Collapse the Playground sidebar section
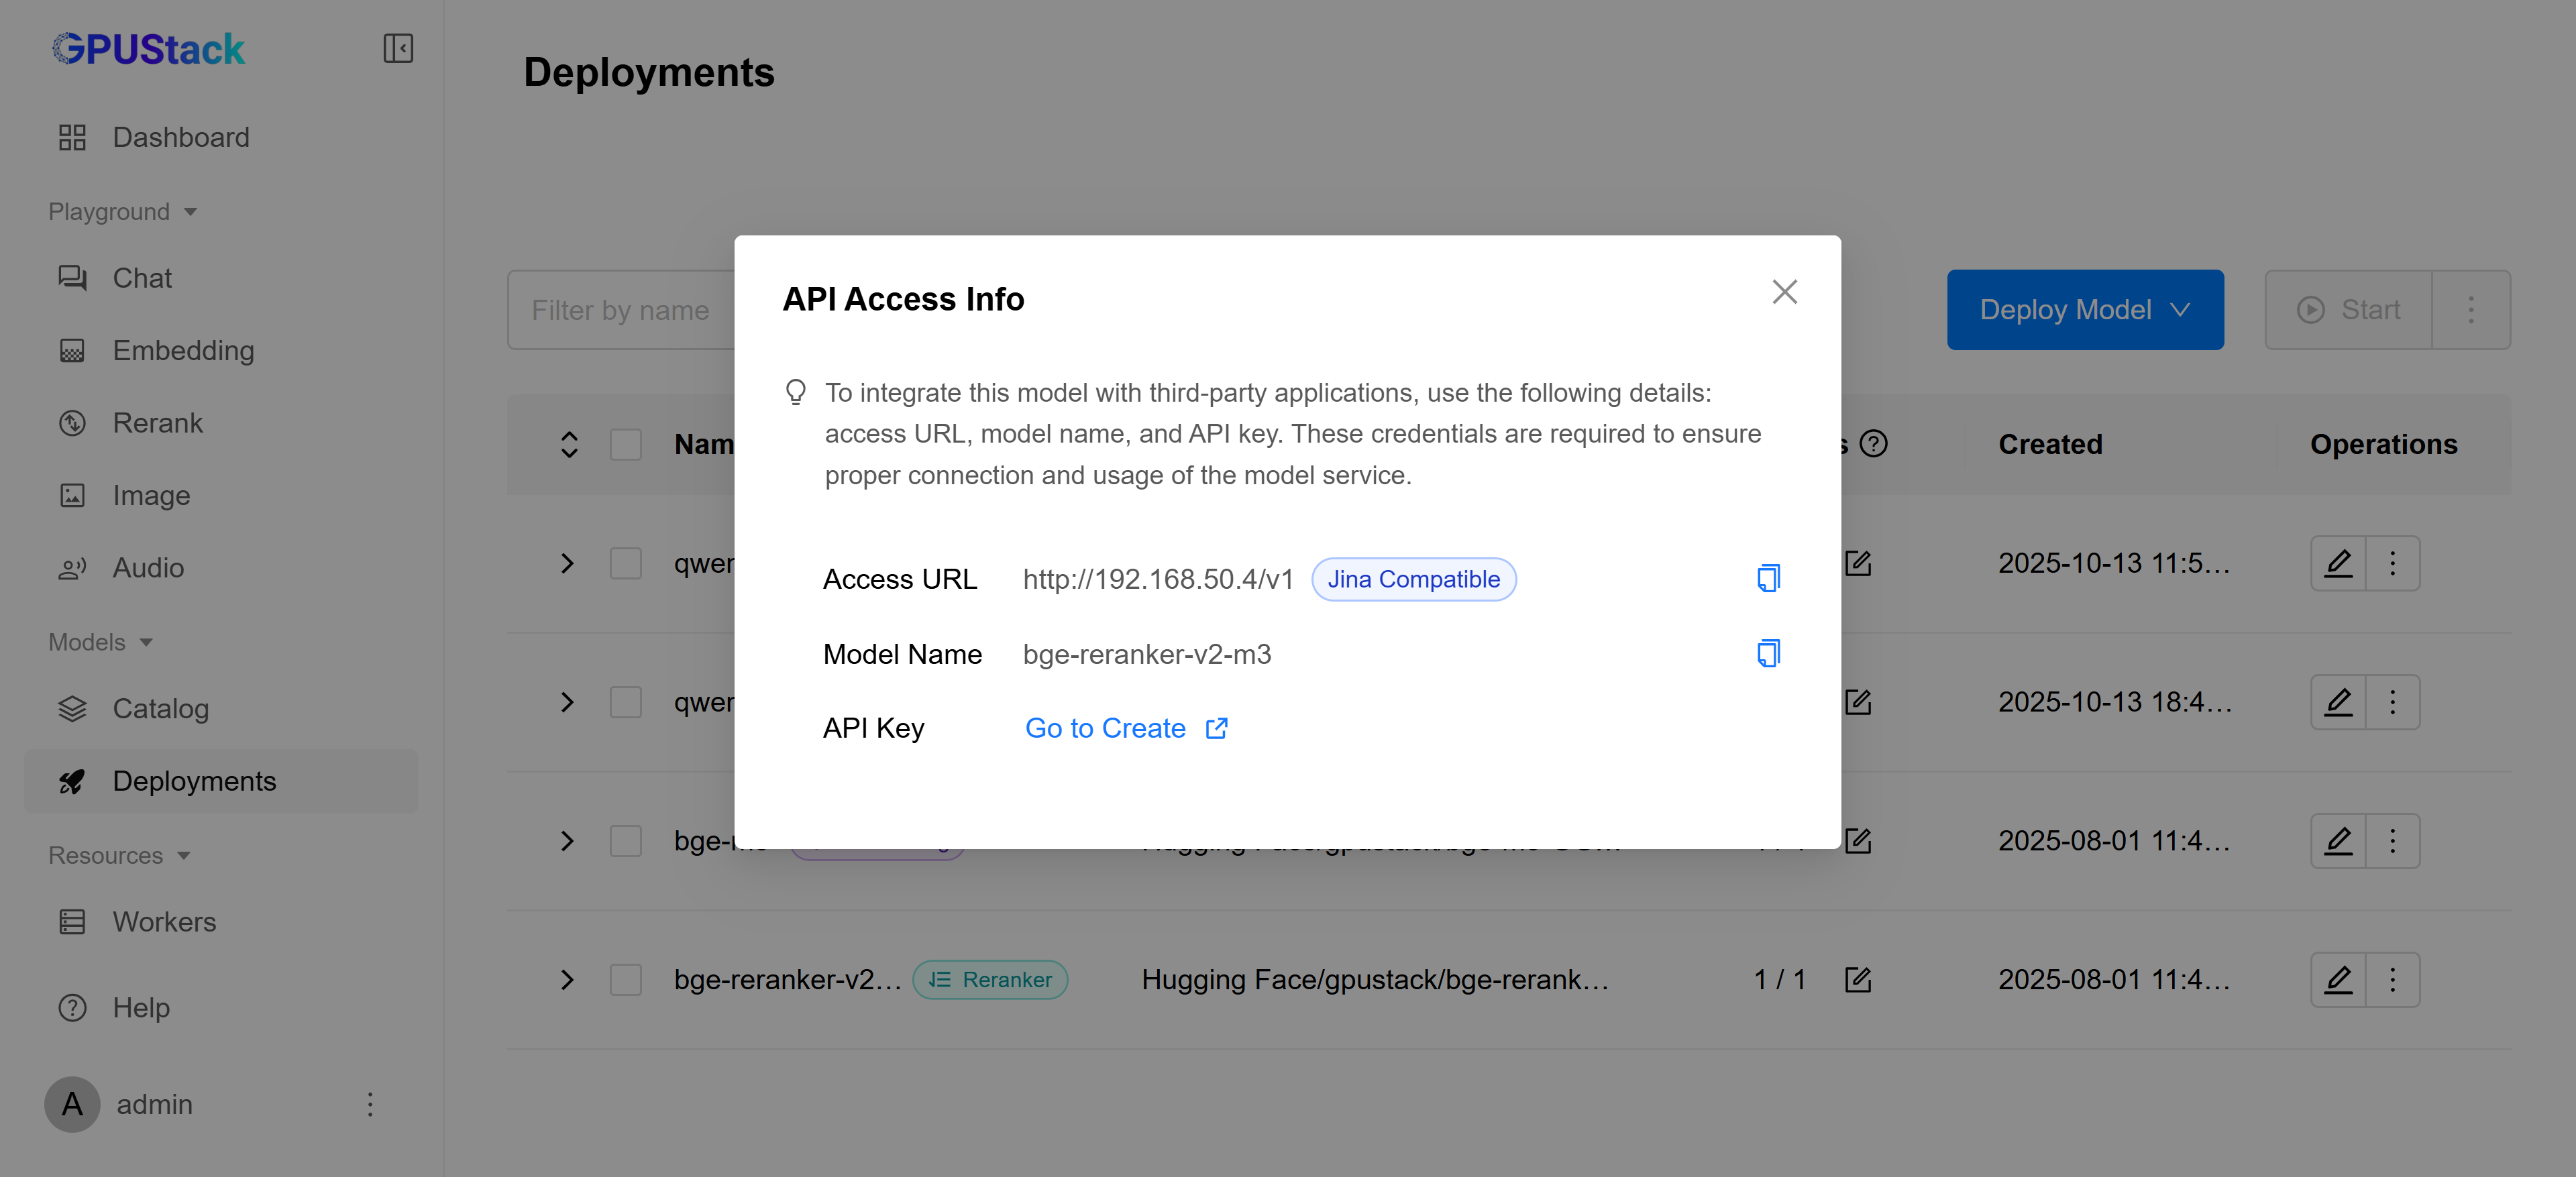Image resolution: width=2576 pixels, height=1177 pixels. click(122, 212)
